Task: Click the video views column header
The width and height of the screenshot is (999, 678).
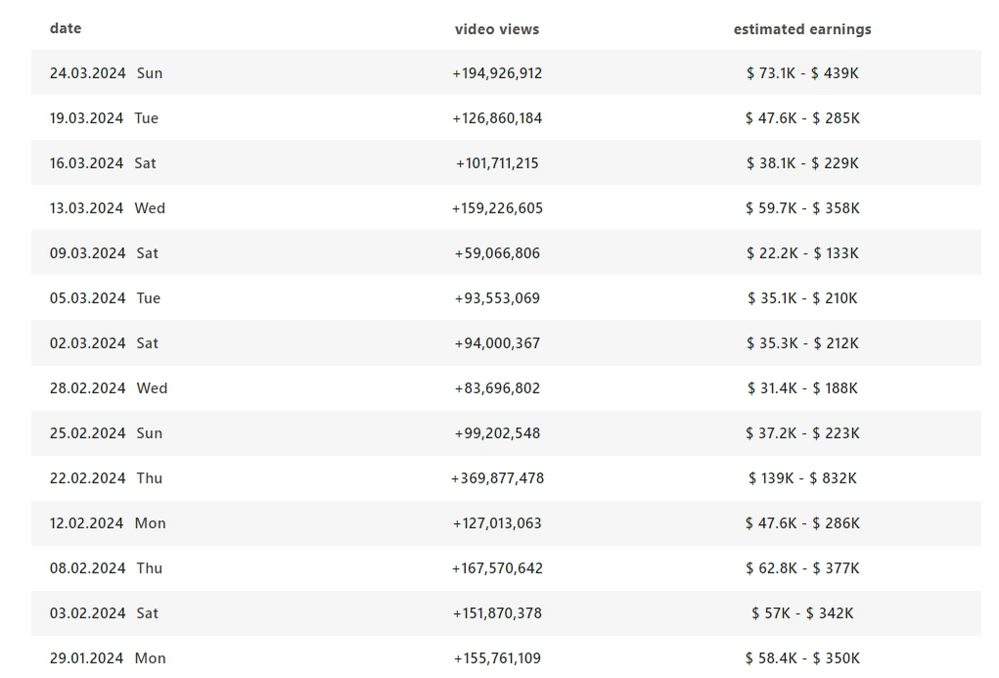Action: [497, 29]
